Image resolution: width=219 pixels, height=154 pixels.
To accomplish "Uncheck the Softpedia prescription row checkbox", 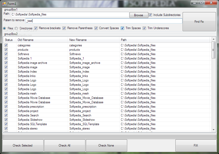I will tap(6, 106).
